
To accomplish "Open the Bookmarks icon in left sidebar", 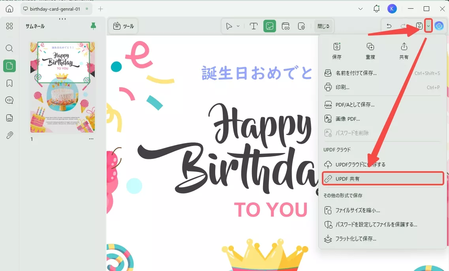I will pyautogui.click(x=9, y=83).
